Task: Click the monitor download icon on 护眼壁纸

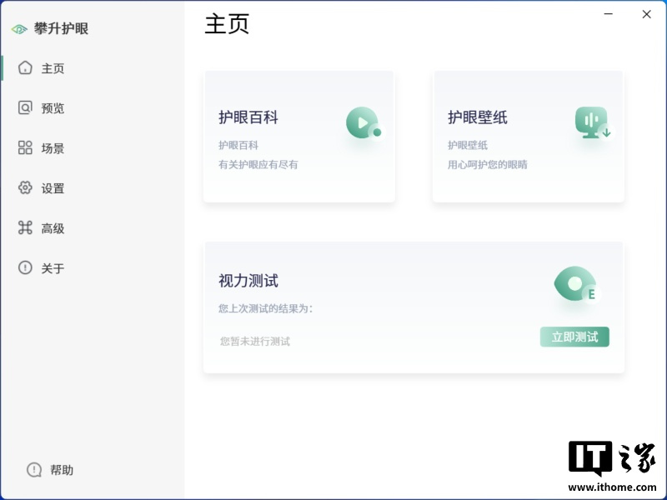Action: [592, 123]
